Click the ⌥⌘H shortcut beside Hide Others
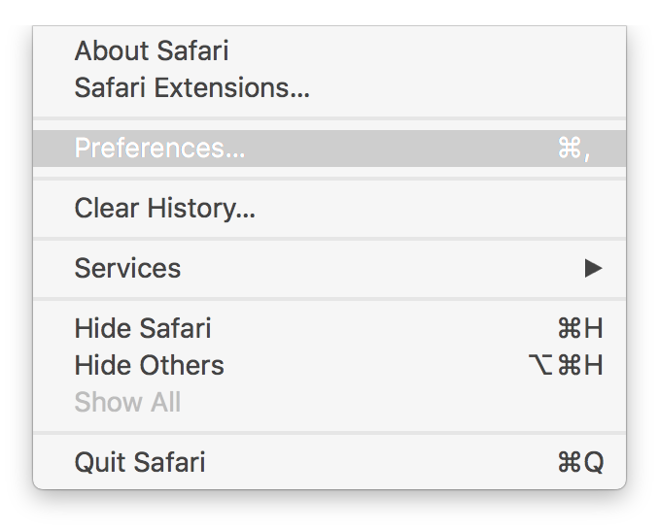The width and height of the screenshot is (659, 530). pos(565,366)
